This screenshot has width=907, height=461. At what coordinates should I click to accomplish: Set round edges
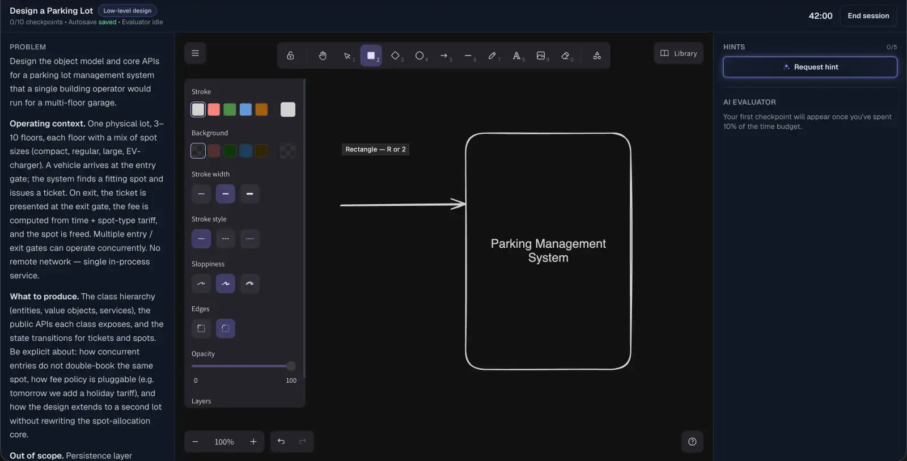tap(226, 328)
